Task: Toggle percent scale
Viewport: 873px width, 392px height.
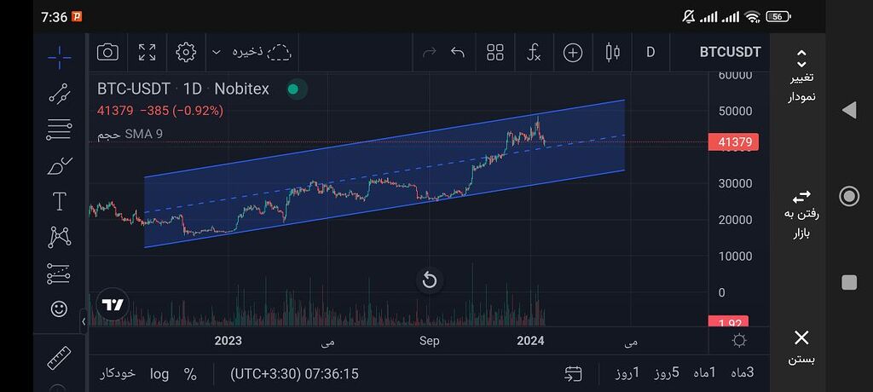Action: pyautogui.click(x=190, y=374)
